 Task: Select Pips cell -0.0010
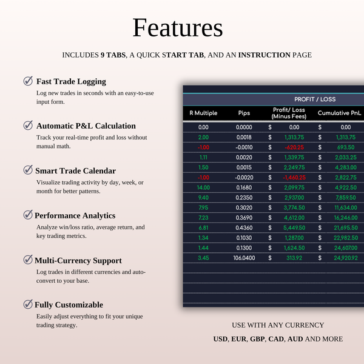click(244, 147)
